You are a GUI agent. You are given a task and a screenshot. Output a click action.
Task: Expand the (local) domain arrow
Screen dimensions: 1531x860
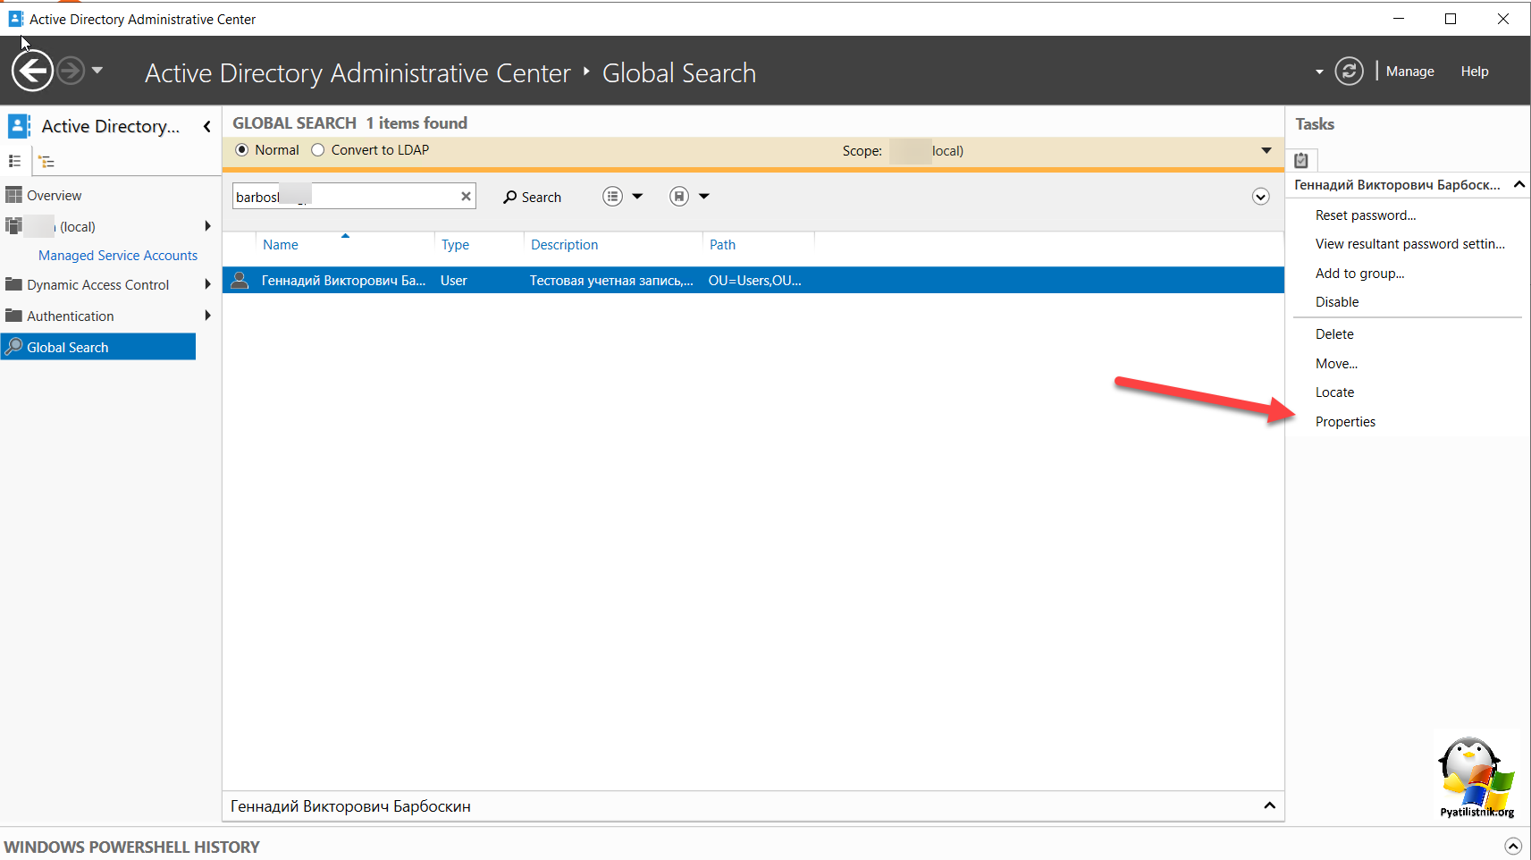[x=207, y=226]
